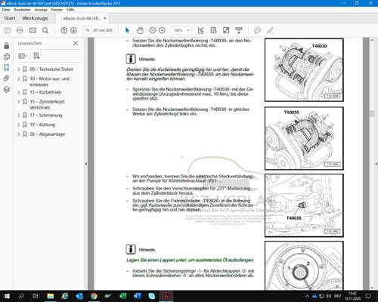Open the Datei menu
This screenshot has height=302, width=378.
(6, 10)
